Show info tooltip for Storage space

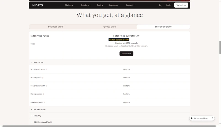[x=43, y=94]
